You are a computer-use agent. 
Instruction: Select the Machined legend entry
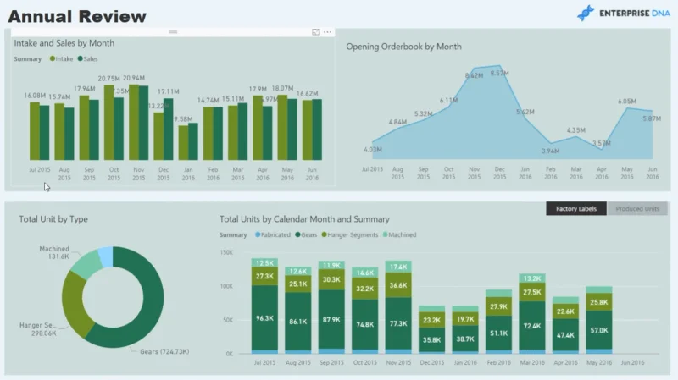tap(399, 234)
